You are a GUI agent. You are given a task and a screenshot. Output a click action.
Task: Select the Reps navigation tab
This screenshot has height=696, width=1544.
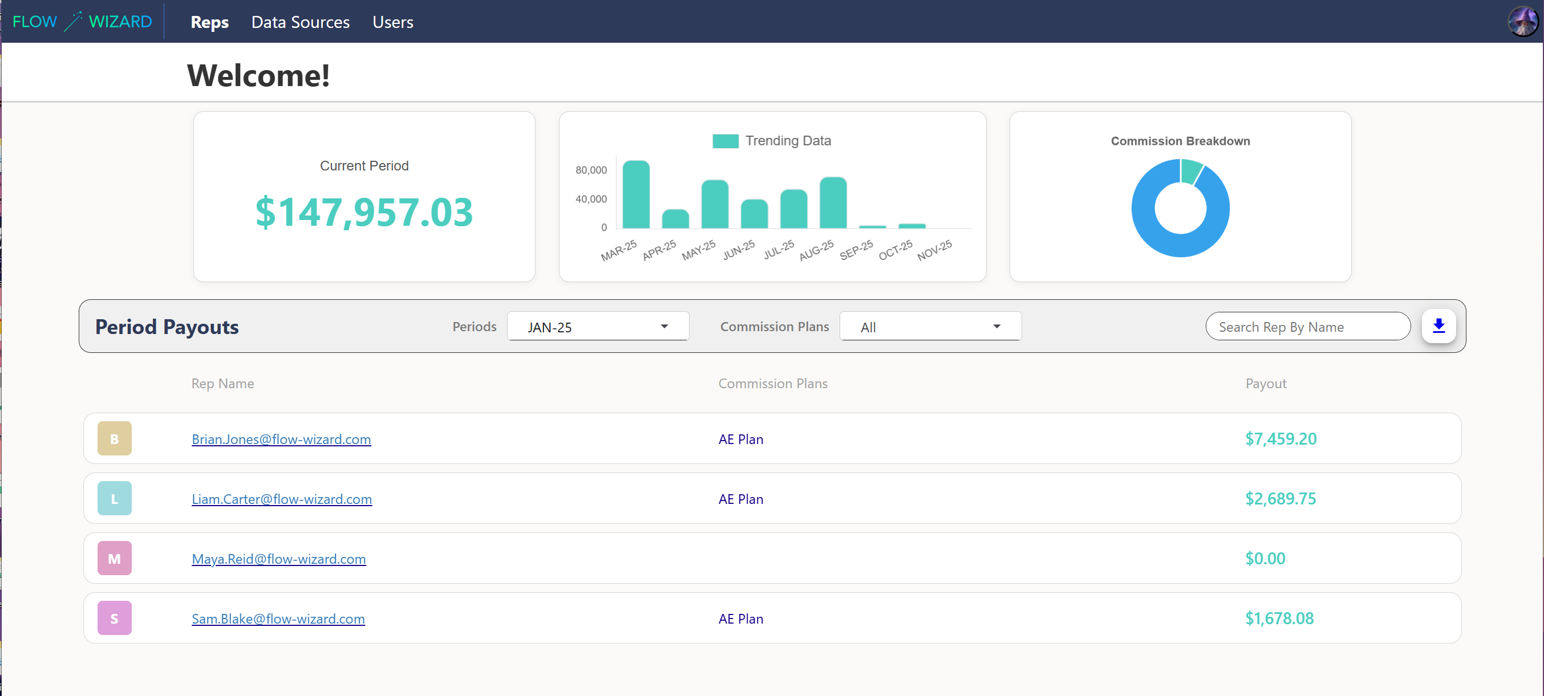coord(209,22)
